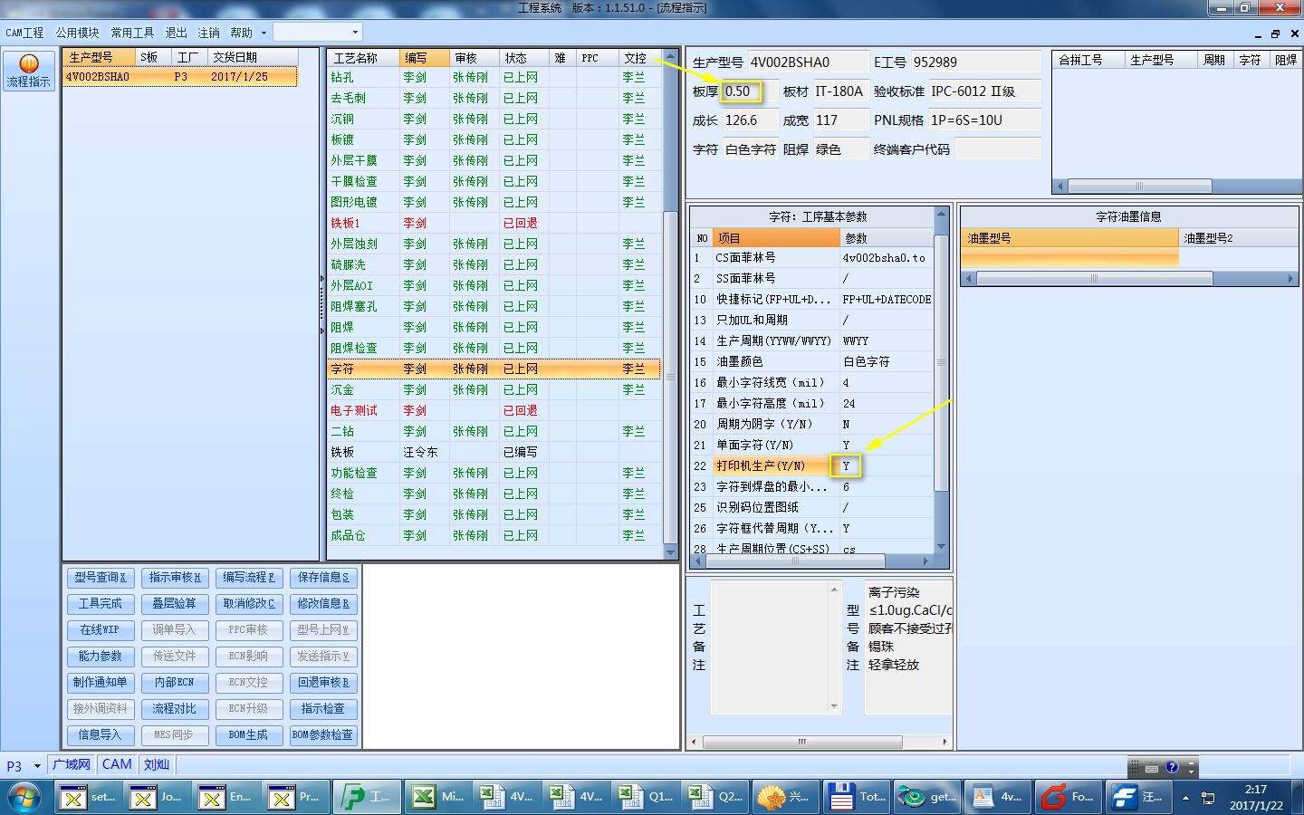Click the 工艺备注 text box down arrow
This screenshot has height=815, width=1304.
pos(834,706)
